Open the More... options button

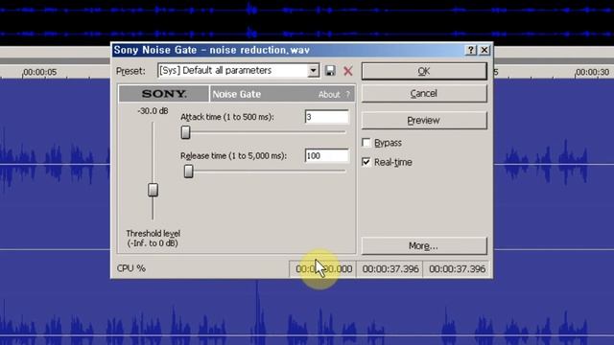tap(424, 245)
